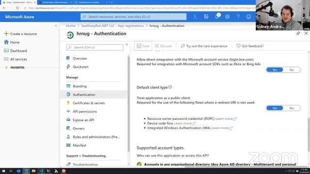
Task: Open ROPC Learn more link
Action: (x=226, y=119)
